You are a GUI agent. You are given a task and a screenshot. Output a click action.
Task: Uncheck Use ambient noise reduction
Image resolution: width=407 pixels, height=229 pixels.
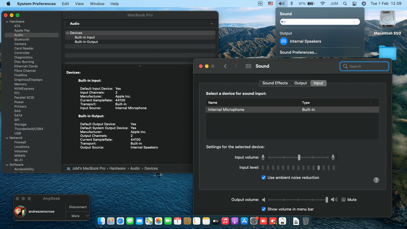264,177
